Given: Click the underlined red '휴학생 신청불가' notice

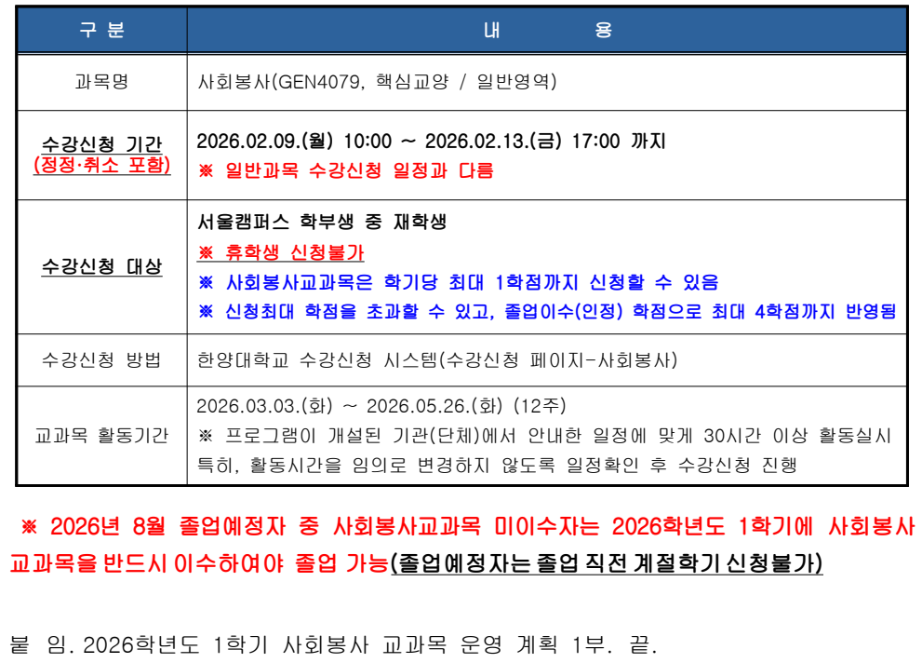Looking at the screenshot, I should (x=281, y=252).
